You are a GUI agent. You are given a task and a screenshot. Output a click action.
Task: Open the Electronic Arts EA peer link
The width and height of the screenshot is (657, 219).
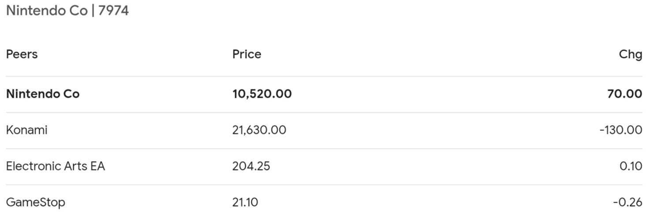coord(56,166)
